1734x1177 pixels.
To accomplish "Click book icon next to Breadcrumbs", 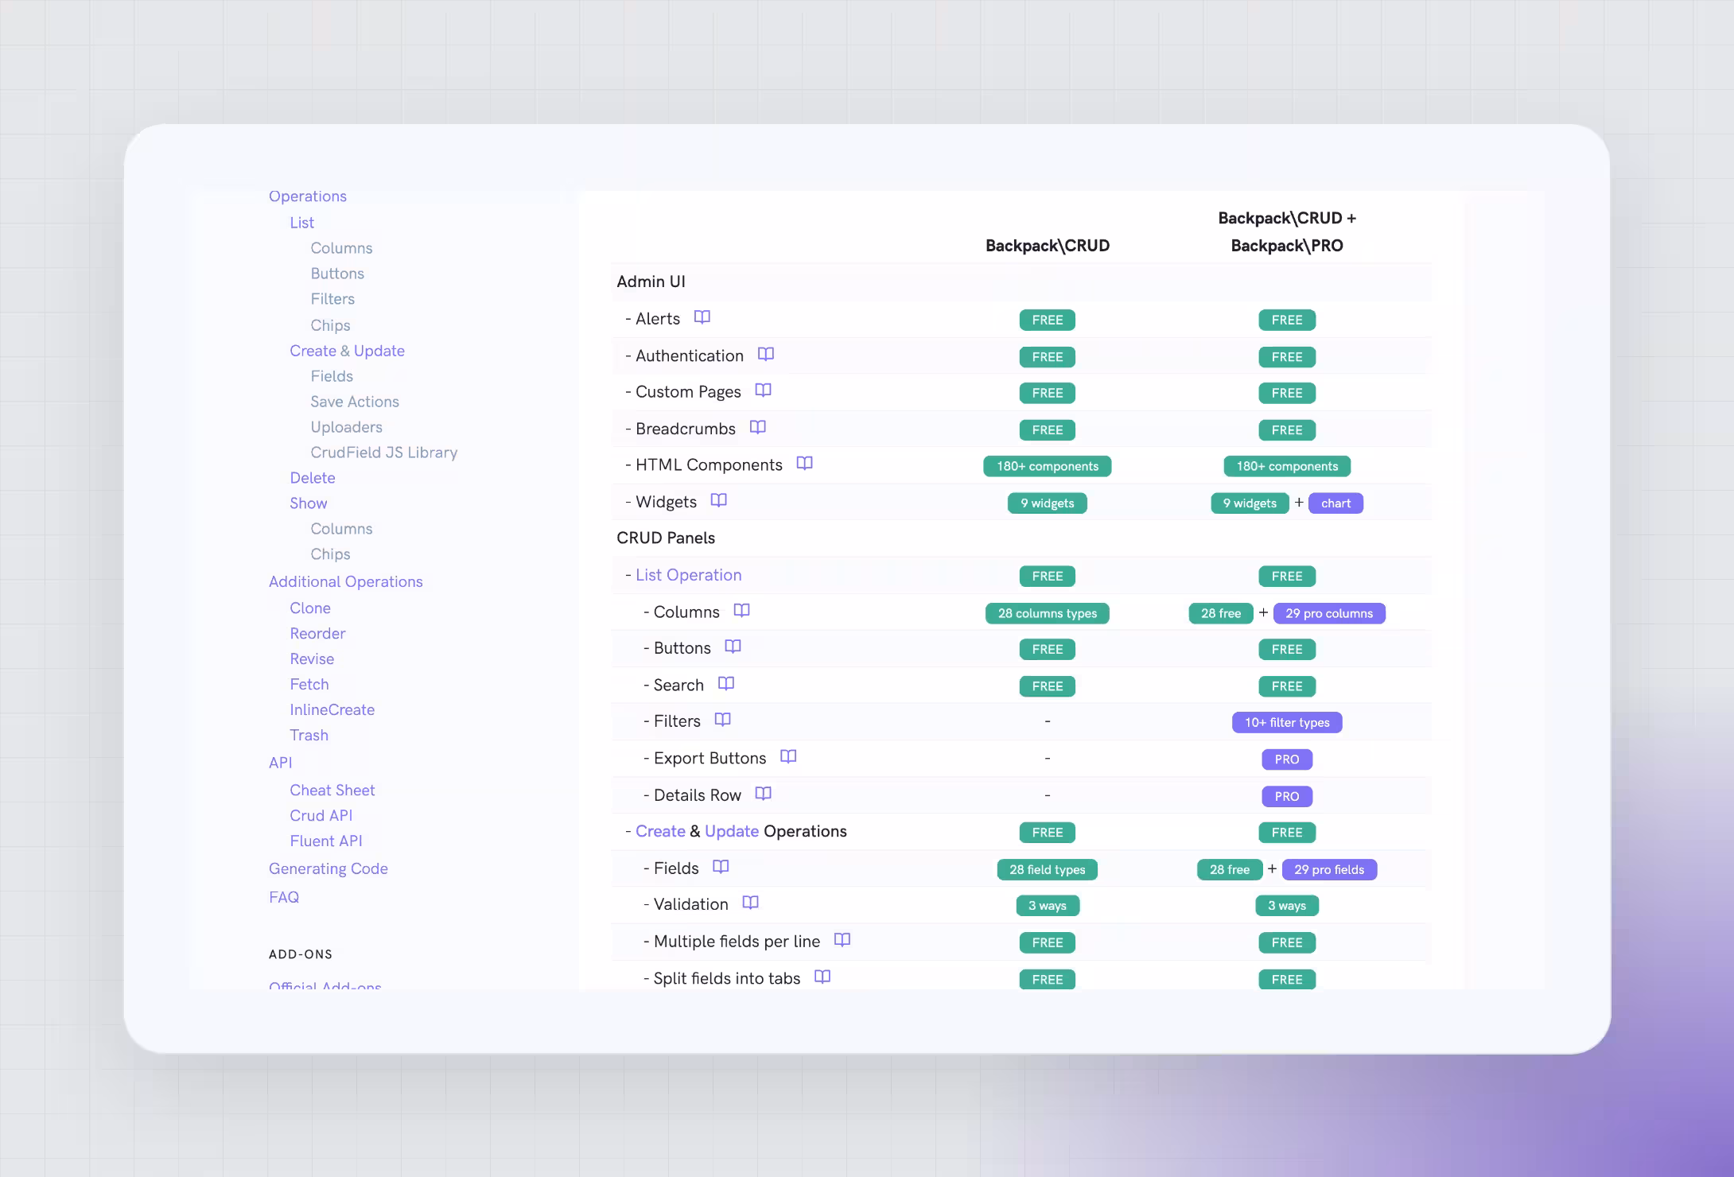I will (x=757, y=427).
